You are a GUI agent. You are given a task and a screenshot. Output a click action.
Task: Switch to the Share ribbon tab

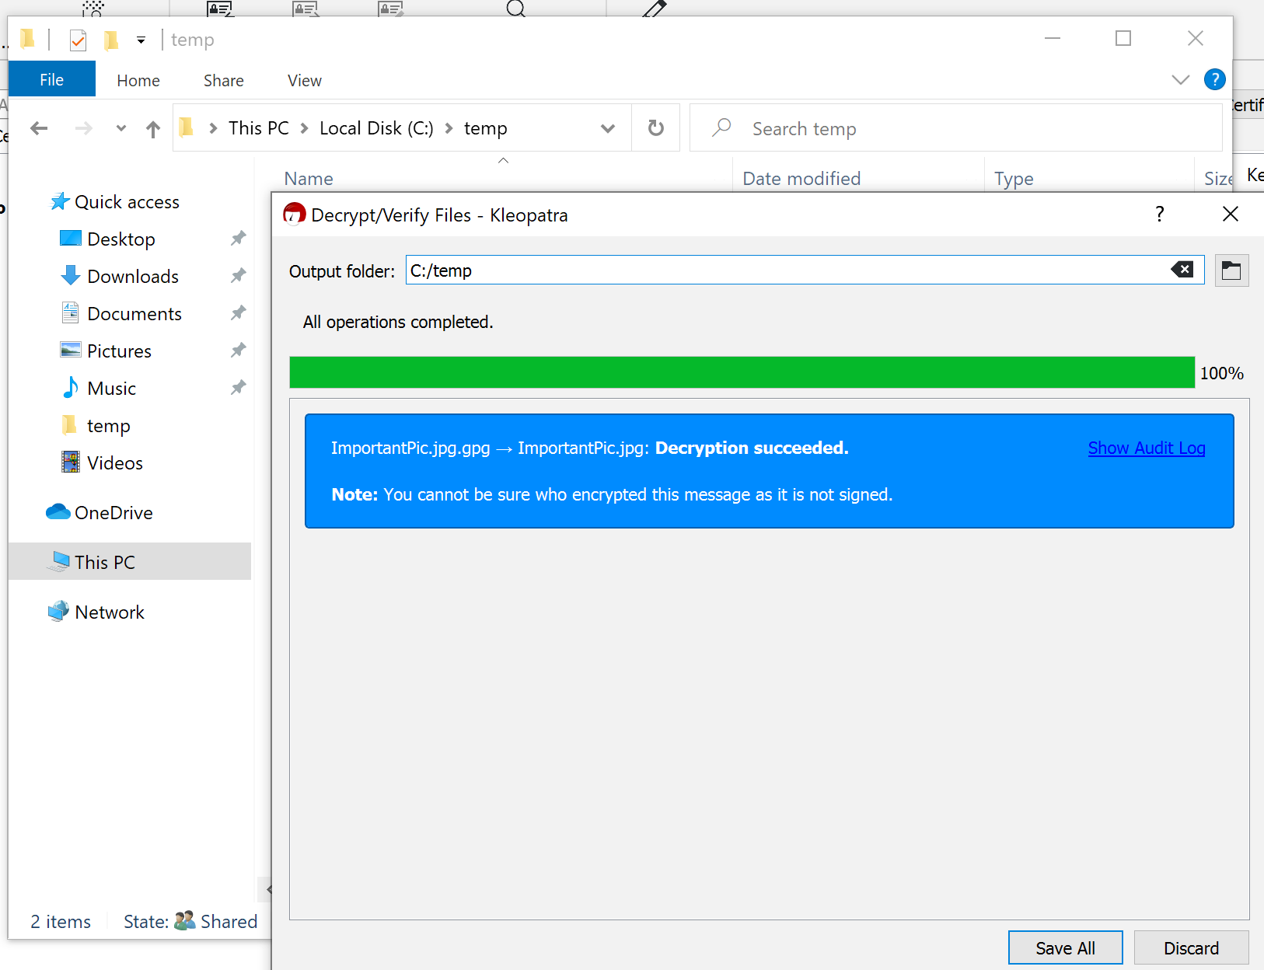224,80
